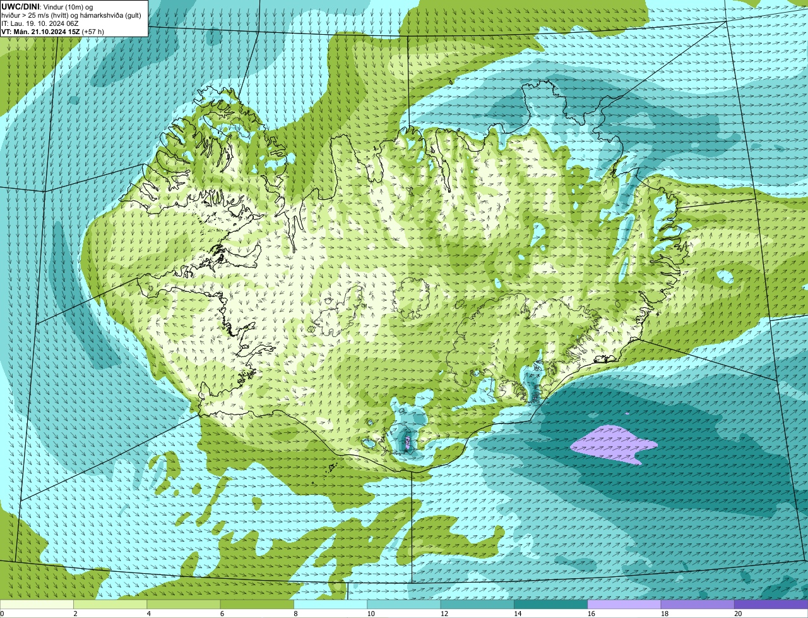808x618 pixels.
Task: Click the 4–6 m/s green scale swatch
Action: tap(184, 604)
